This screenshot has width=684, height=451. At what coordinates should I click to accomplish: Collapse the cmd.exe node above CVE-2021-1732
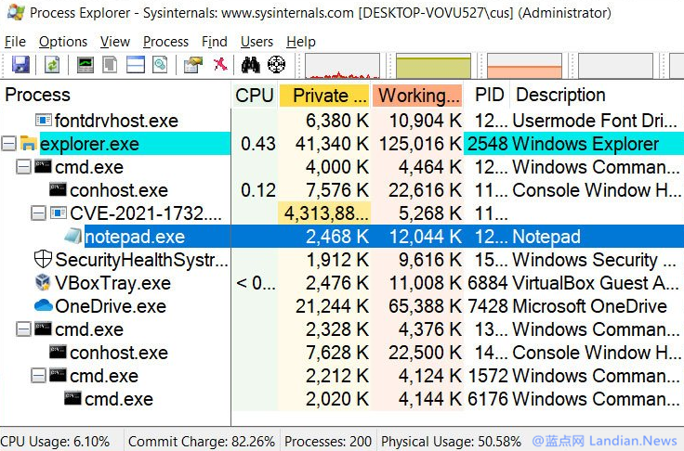tap(23, 167)
